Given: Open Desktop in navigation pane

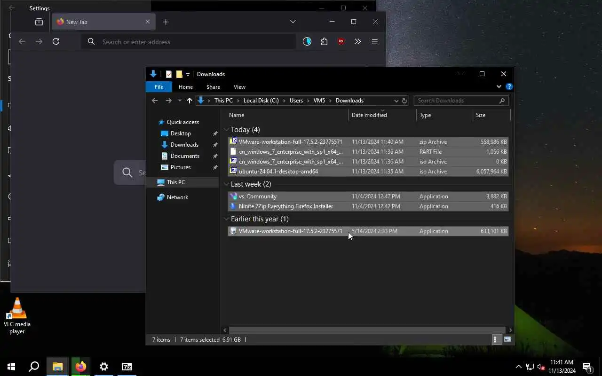Looking at the screenshot, I should click(x=181, y=133).
